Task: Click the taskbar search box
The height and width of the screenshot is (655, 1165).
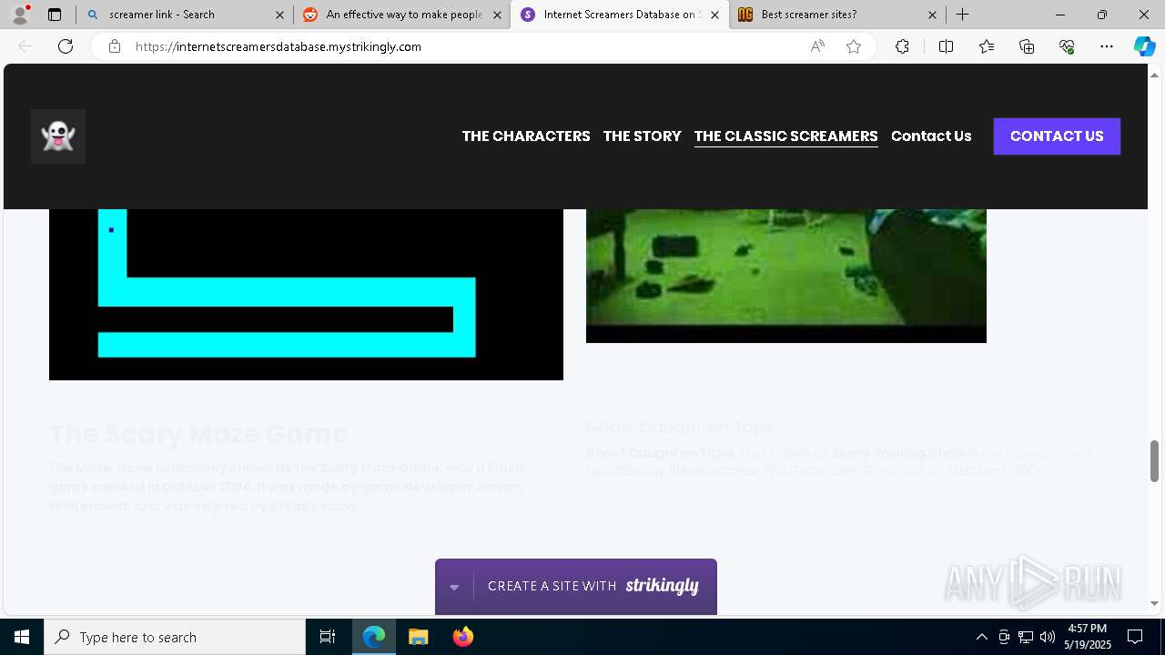Action: pos(175,637)
